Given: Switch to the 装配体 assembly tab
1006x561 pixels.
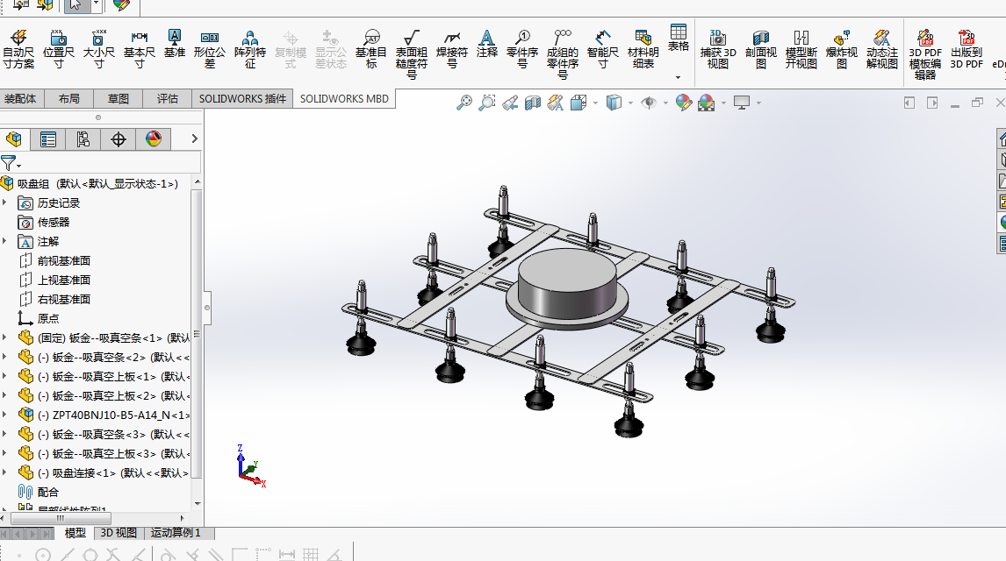Looking at the screenshot, I should (20, 99).
